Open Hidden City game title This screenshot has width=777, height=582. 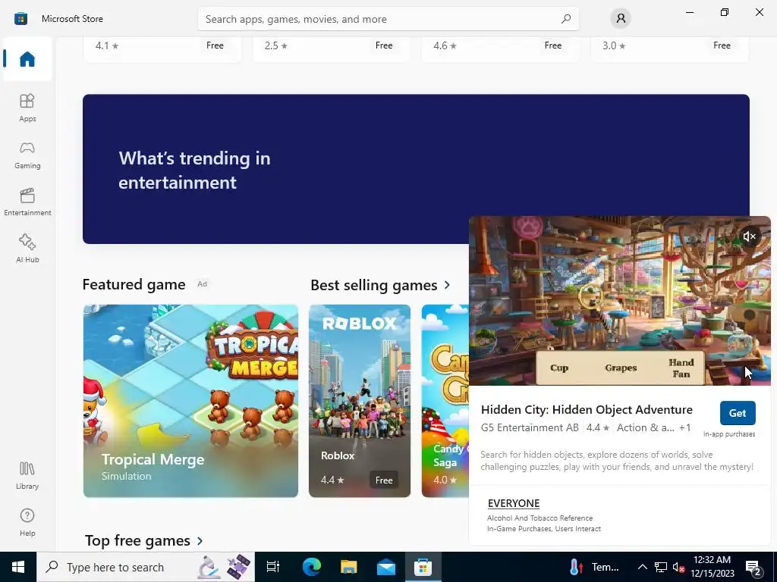(x=587, y=410)
